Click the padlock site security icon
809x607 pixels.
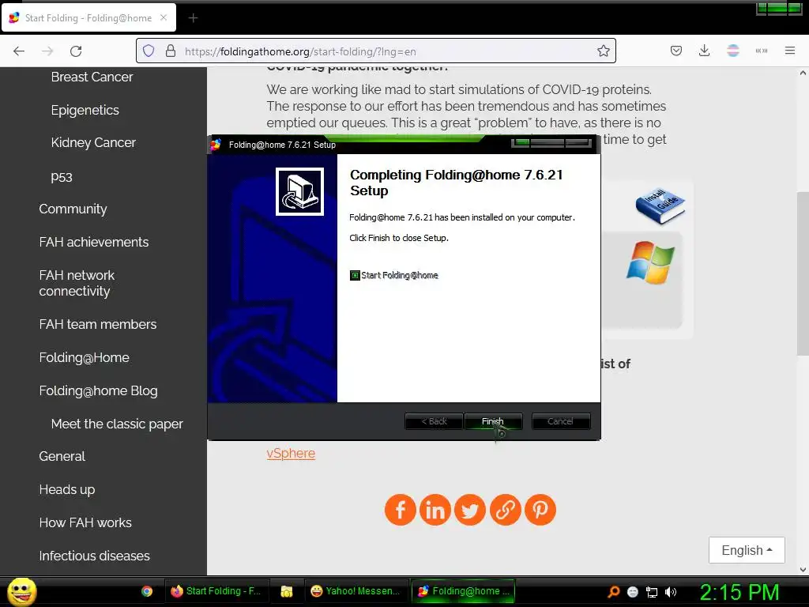point(171,51)
